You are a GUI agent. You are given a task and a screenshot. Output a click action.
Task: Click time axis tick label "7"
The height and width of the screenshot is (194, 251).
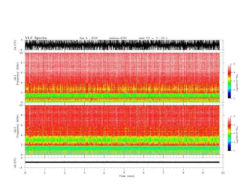(x=163, y=173)
